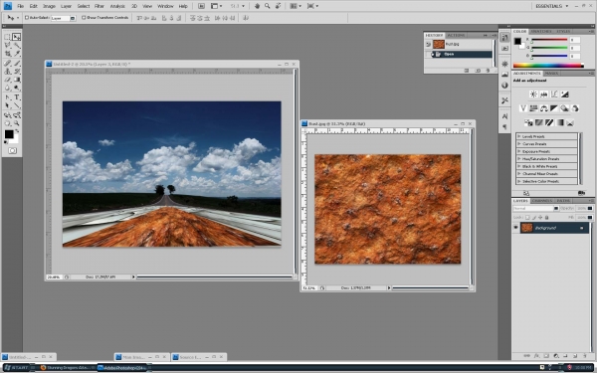Select the Move tool in the toolbox
Screen dimensions: 597x373
tap(16, 37)
